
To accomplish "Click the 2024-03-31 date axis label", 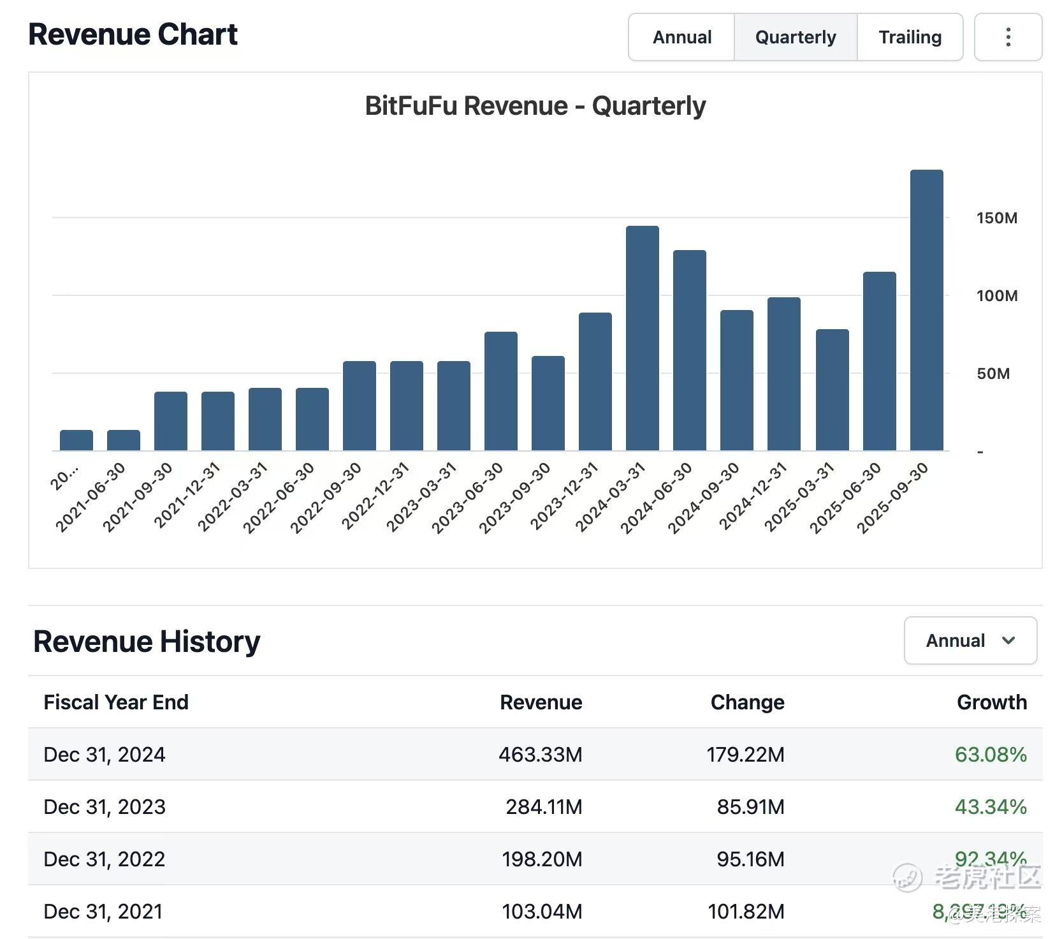I will click(610, 498).
